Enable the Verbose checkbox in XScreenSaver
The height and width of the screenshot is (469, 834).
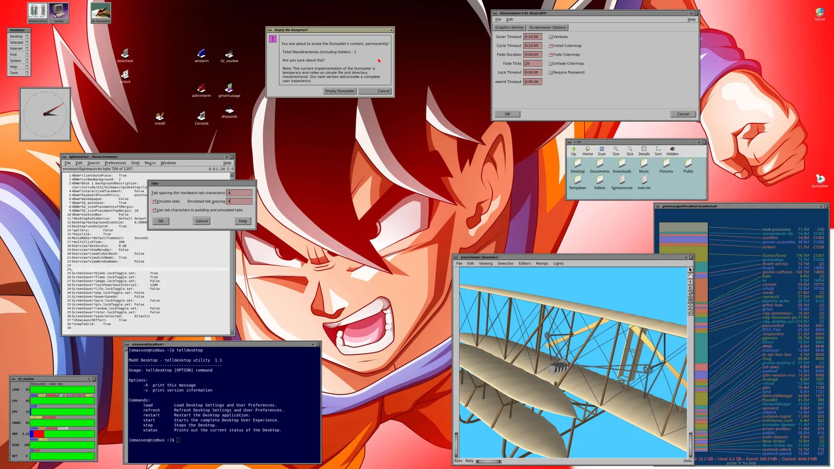pos(551,36)
